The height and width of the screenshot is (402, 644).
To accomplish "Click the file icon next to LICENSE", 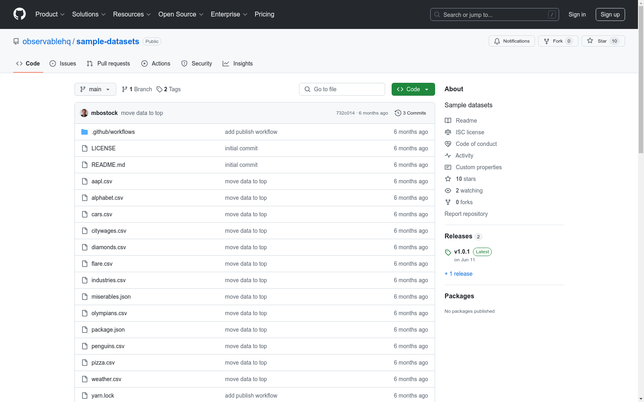I will [85, 148].
